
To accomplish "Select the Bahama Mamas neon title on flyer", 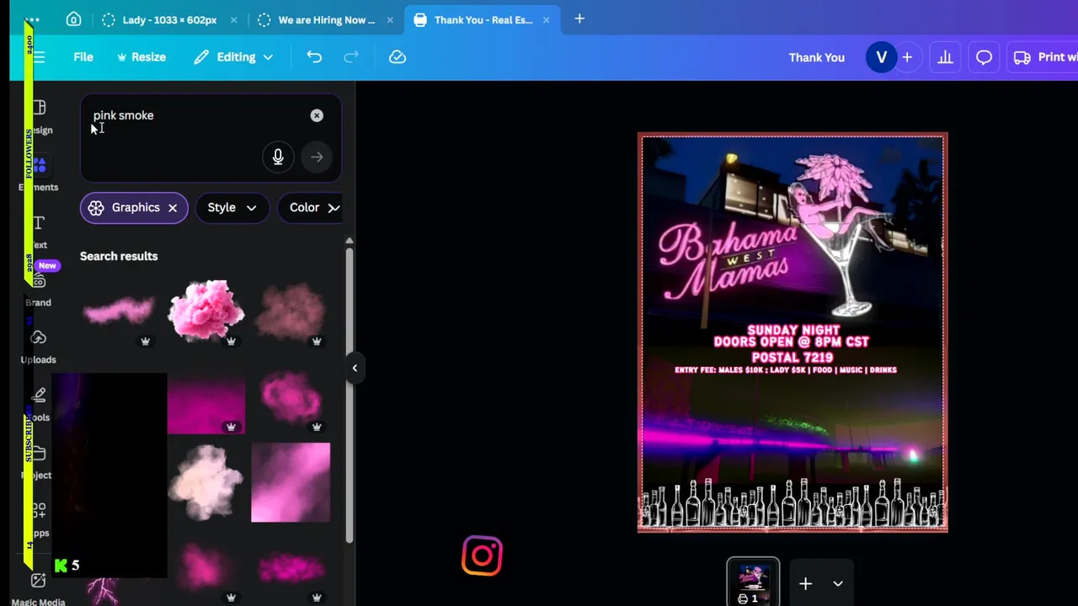I will pos(726,262).
